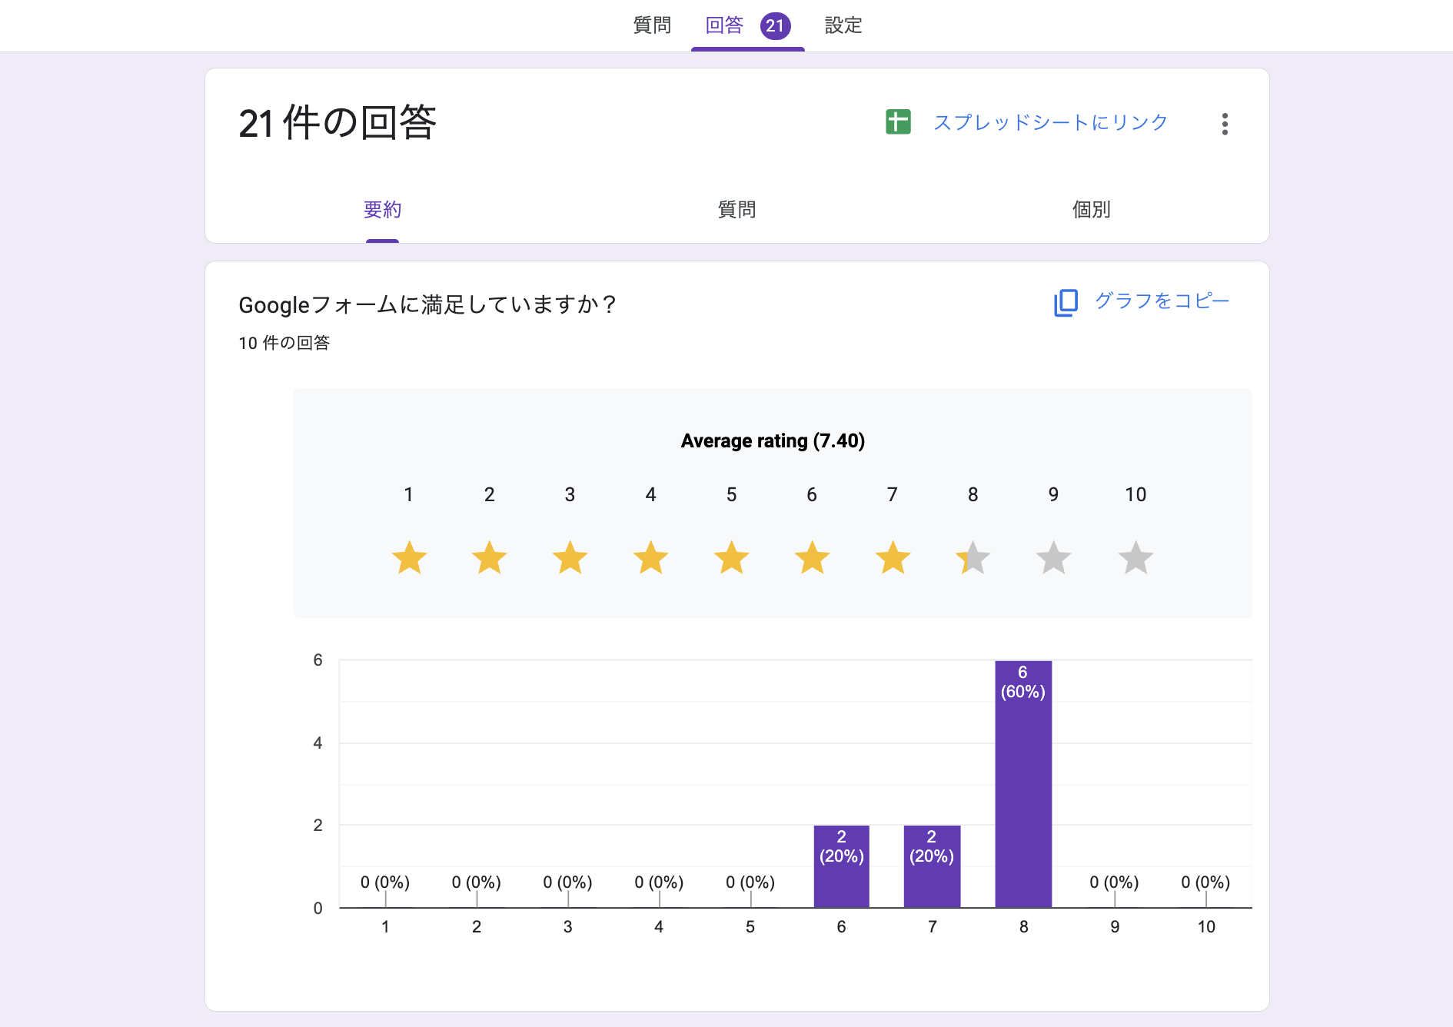Click the 10 件の回答 count text

click(284, 343)
